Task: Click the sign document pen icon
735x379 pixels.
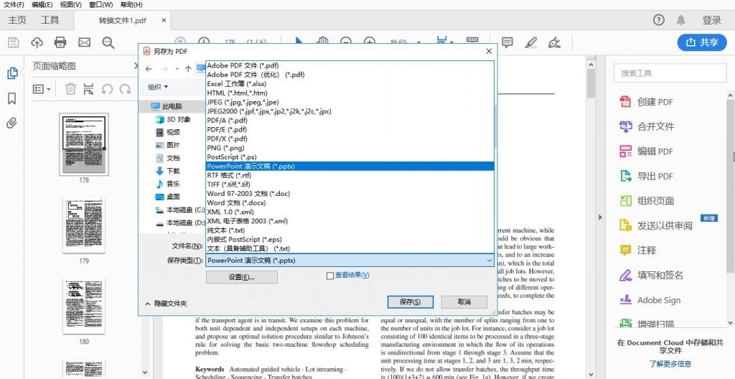Action: click(x=555, y=42)
